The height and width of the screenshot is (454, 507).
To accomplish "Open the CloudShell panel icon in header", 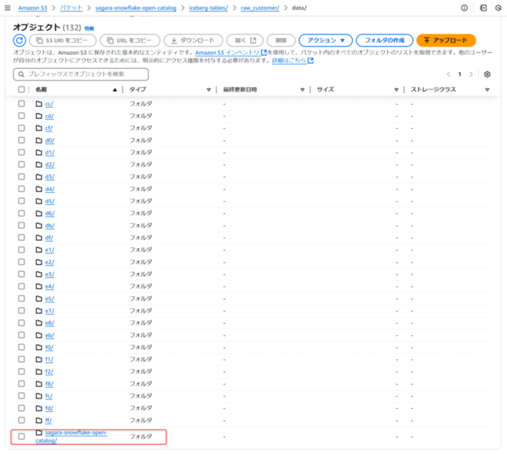I will pos(483,8).
